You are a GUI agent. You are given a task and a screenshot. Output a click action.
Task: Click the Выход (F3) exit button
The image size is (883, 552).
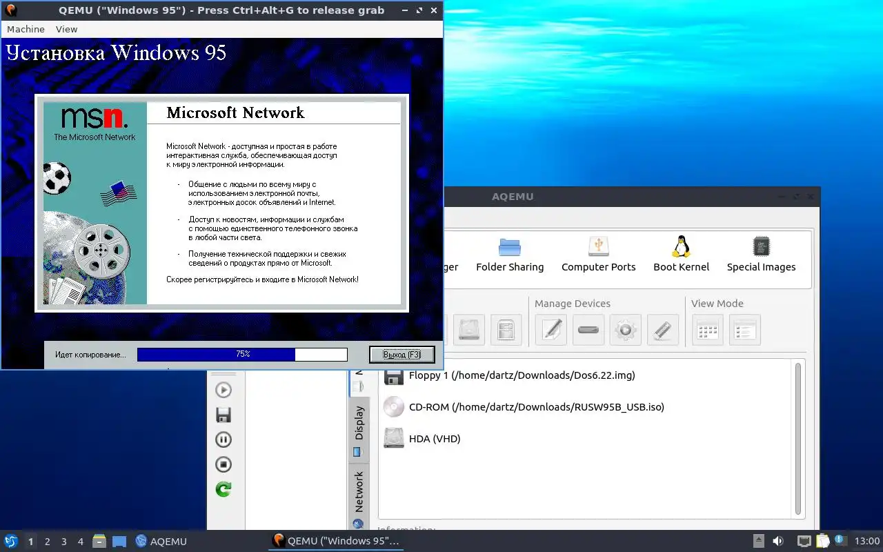[x=401, y=354]
